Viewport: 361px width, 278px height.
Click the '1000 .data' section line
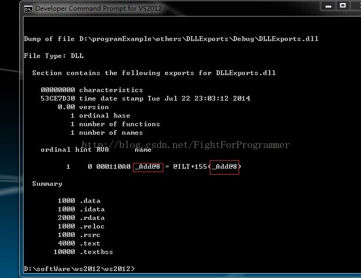coord(79,201)
